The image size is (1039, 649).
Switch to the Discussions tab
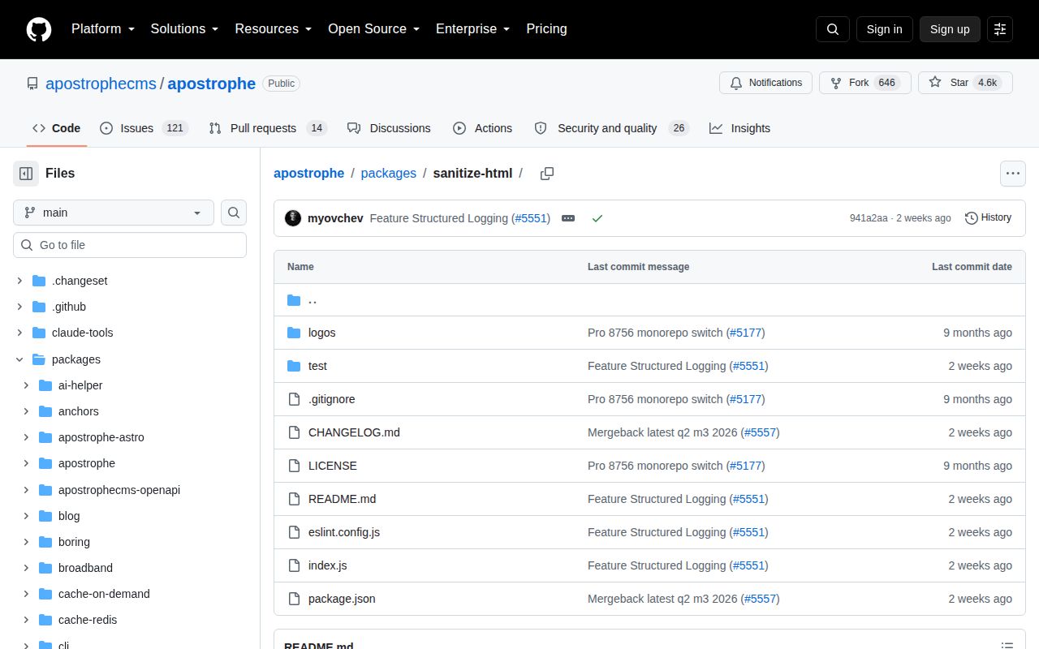(x=389, y=128)
